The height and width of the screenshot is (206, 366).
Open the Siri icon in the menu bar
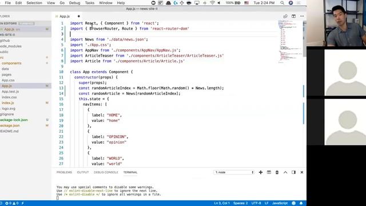[x=291, y=3]
